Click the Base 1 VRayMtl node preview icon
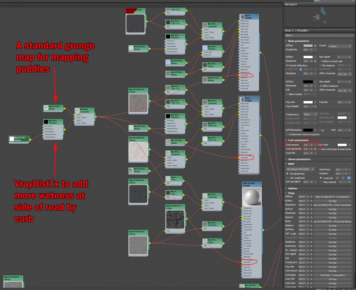The width and height of the screenshot is (356, 290). (242, 17)
